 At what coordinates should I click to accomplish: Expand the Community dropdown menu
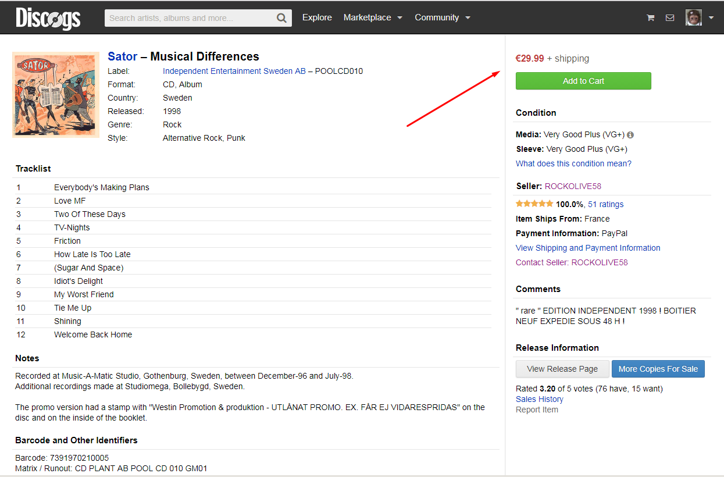pos(443,17)
